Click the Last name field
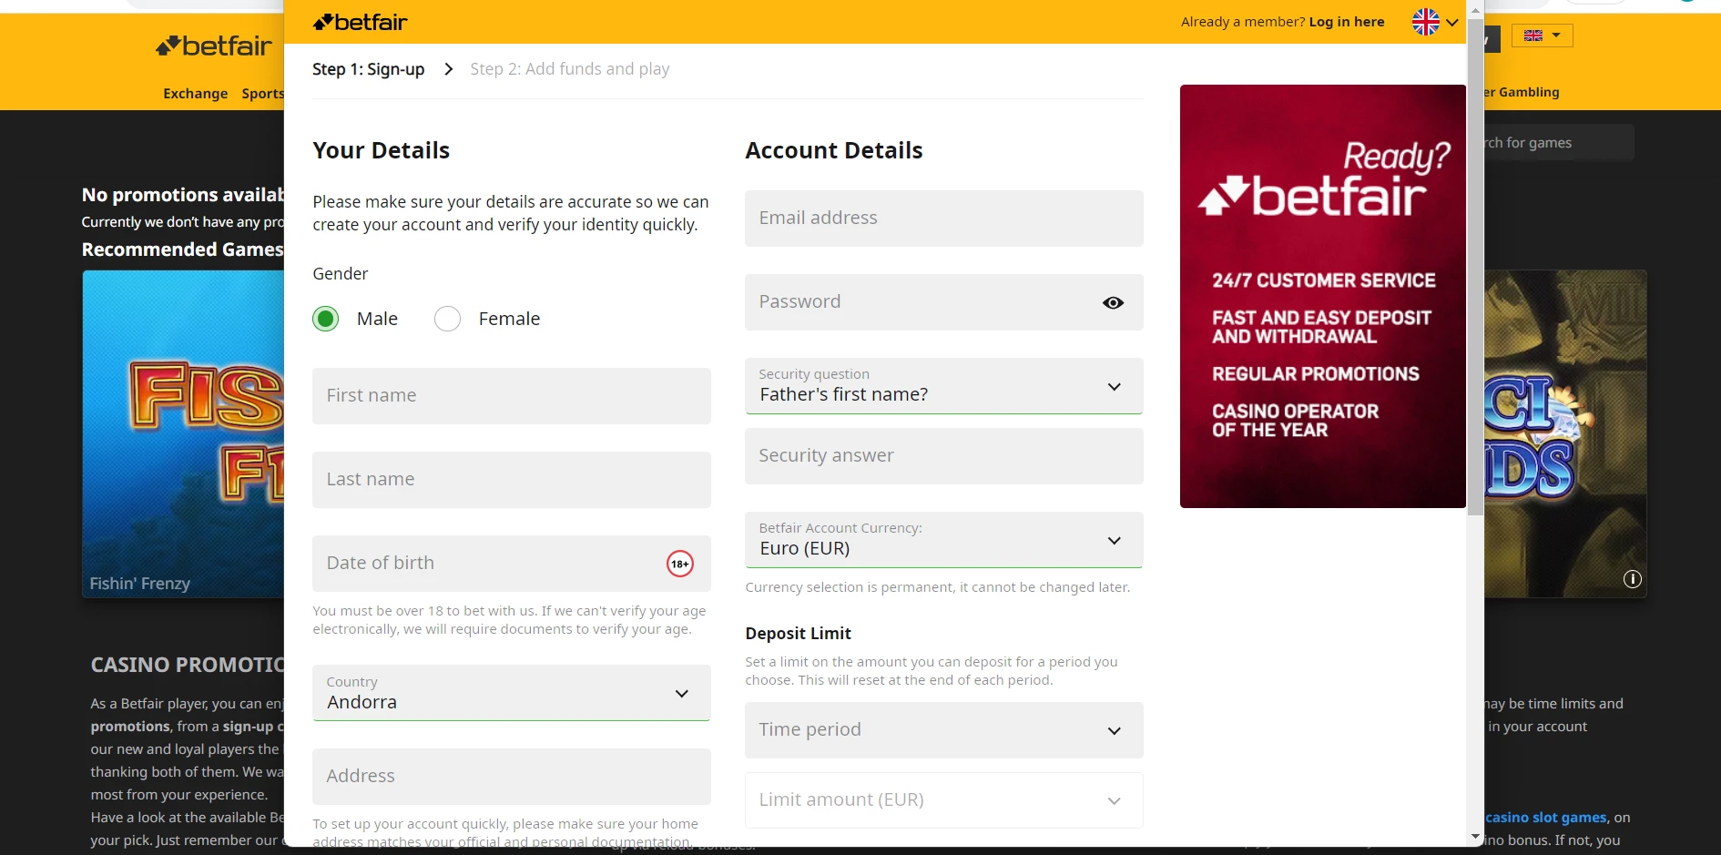The width and height of the screenshot is (1721, 855). (511, 480)
